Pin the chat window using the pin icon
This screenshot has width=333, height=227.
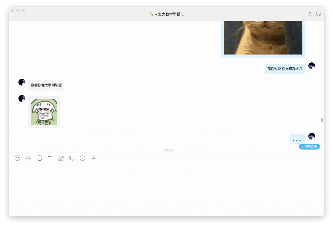(x=310, y=14)
